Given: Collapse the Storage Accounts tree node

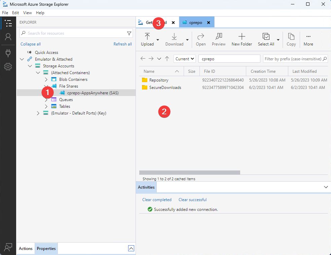Looking at the screenshot, I should click(30, 66).
